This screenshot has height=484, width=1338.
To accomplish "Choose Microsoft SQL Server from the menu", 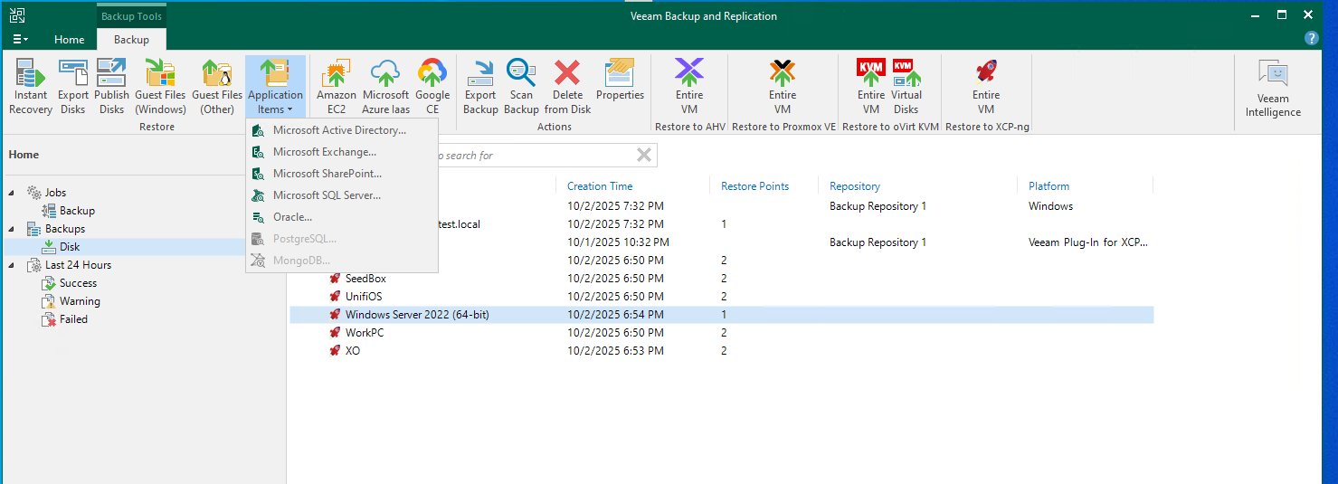I will click(x=327, y=195).
